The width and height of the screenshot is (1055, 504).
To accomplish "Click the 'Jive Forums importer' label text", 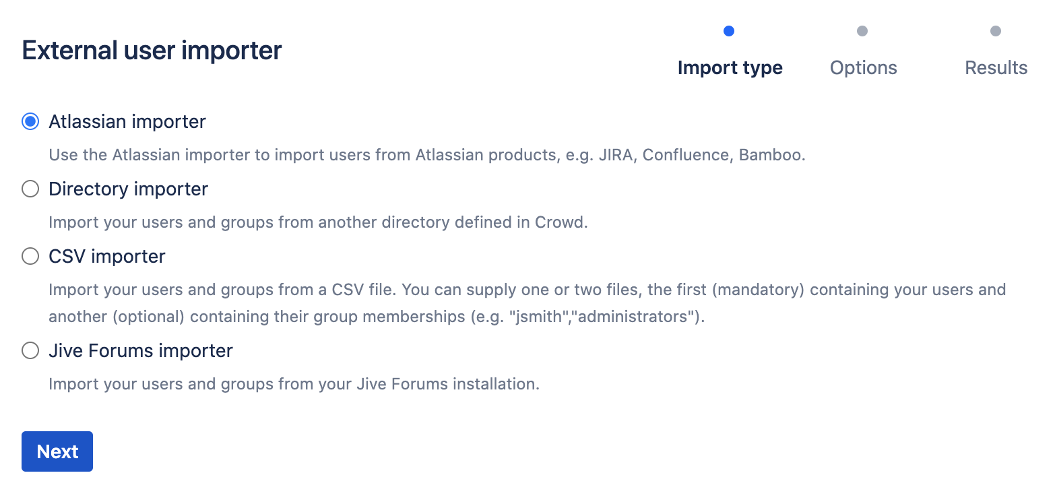I will pos(141,351).
